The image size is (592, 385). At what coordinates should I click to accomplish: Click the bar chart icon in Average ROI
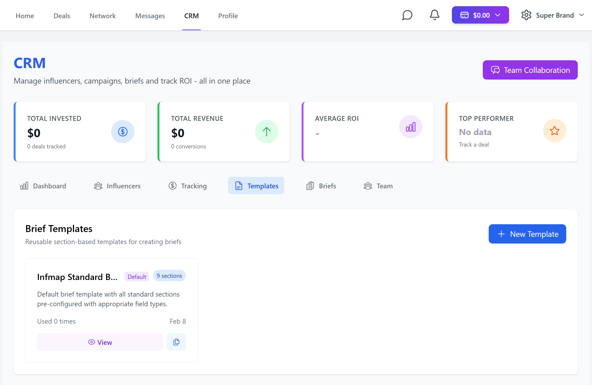pos(411,127)
